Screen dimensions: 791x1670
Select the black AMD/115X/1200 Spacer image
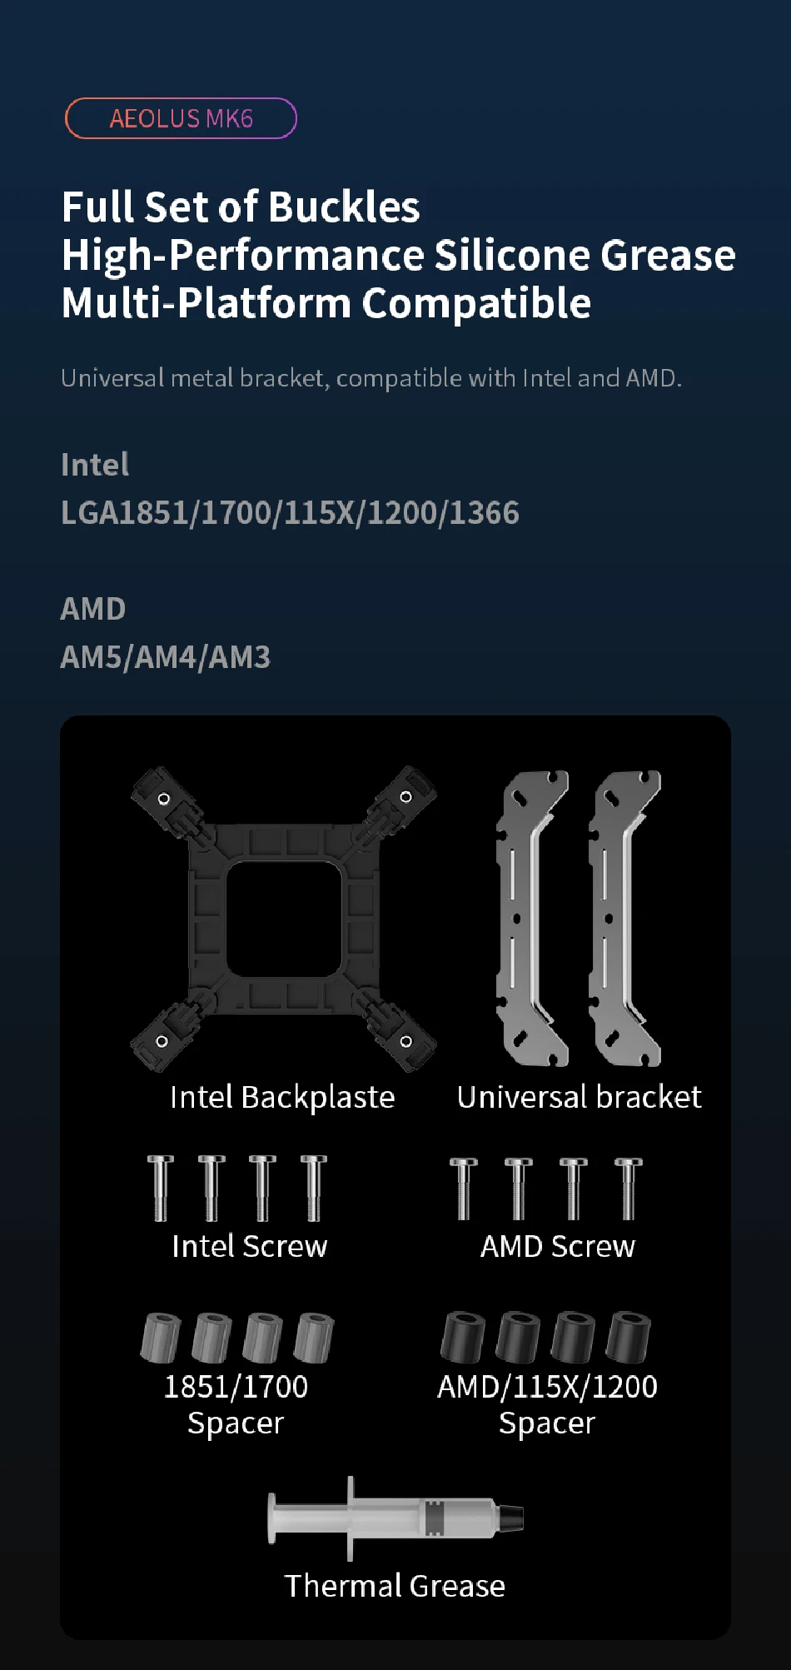546,1337
